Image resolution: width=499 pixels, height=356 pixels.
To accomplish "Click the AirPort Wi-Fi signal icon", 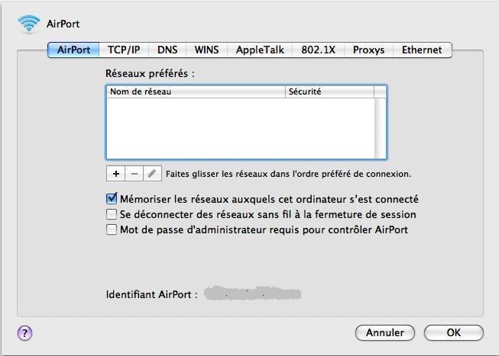I will (29, 24).
